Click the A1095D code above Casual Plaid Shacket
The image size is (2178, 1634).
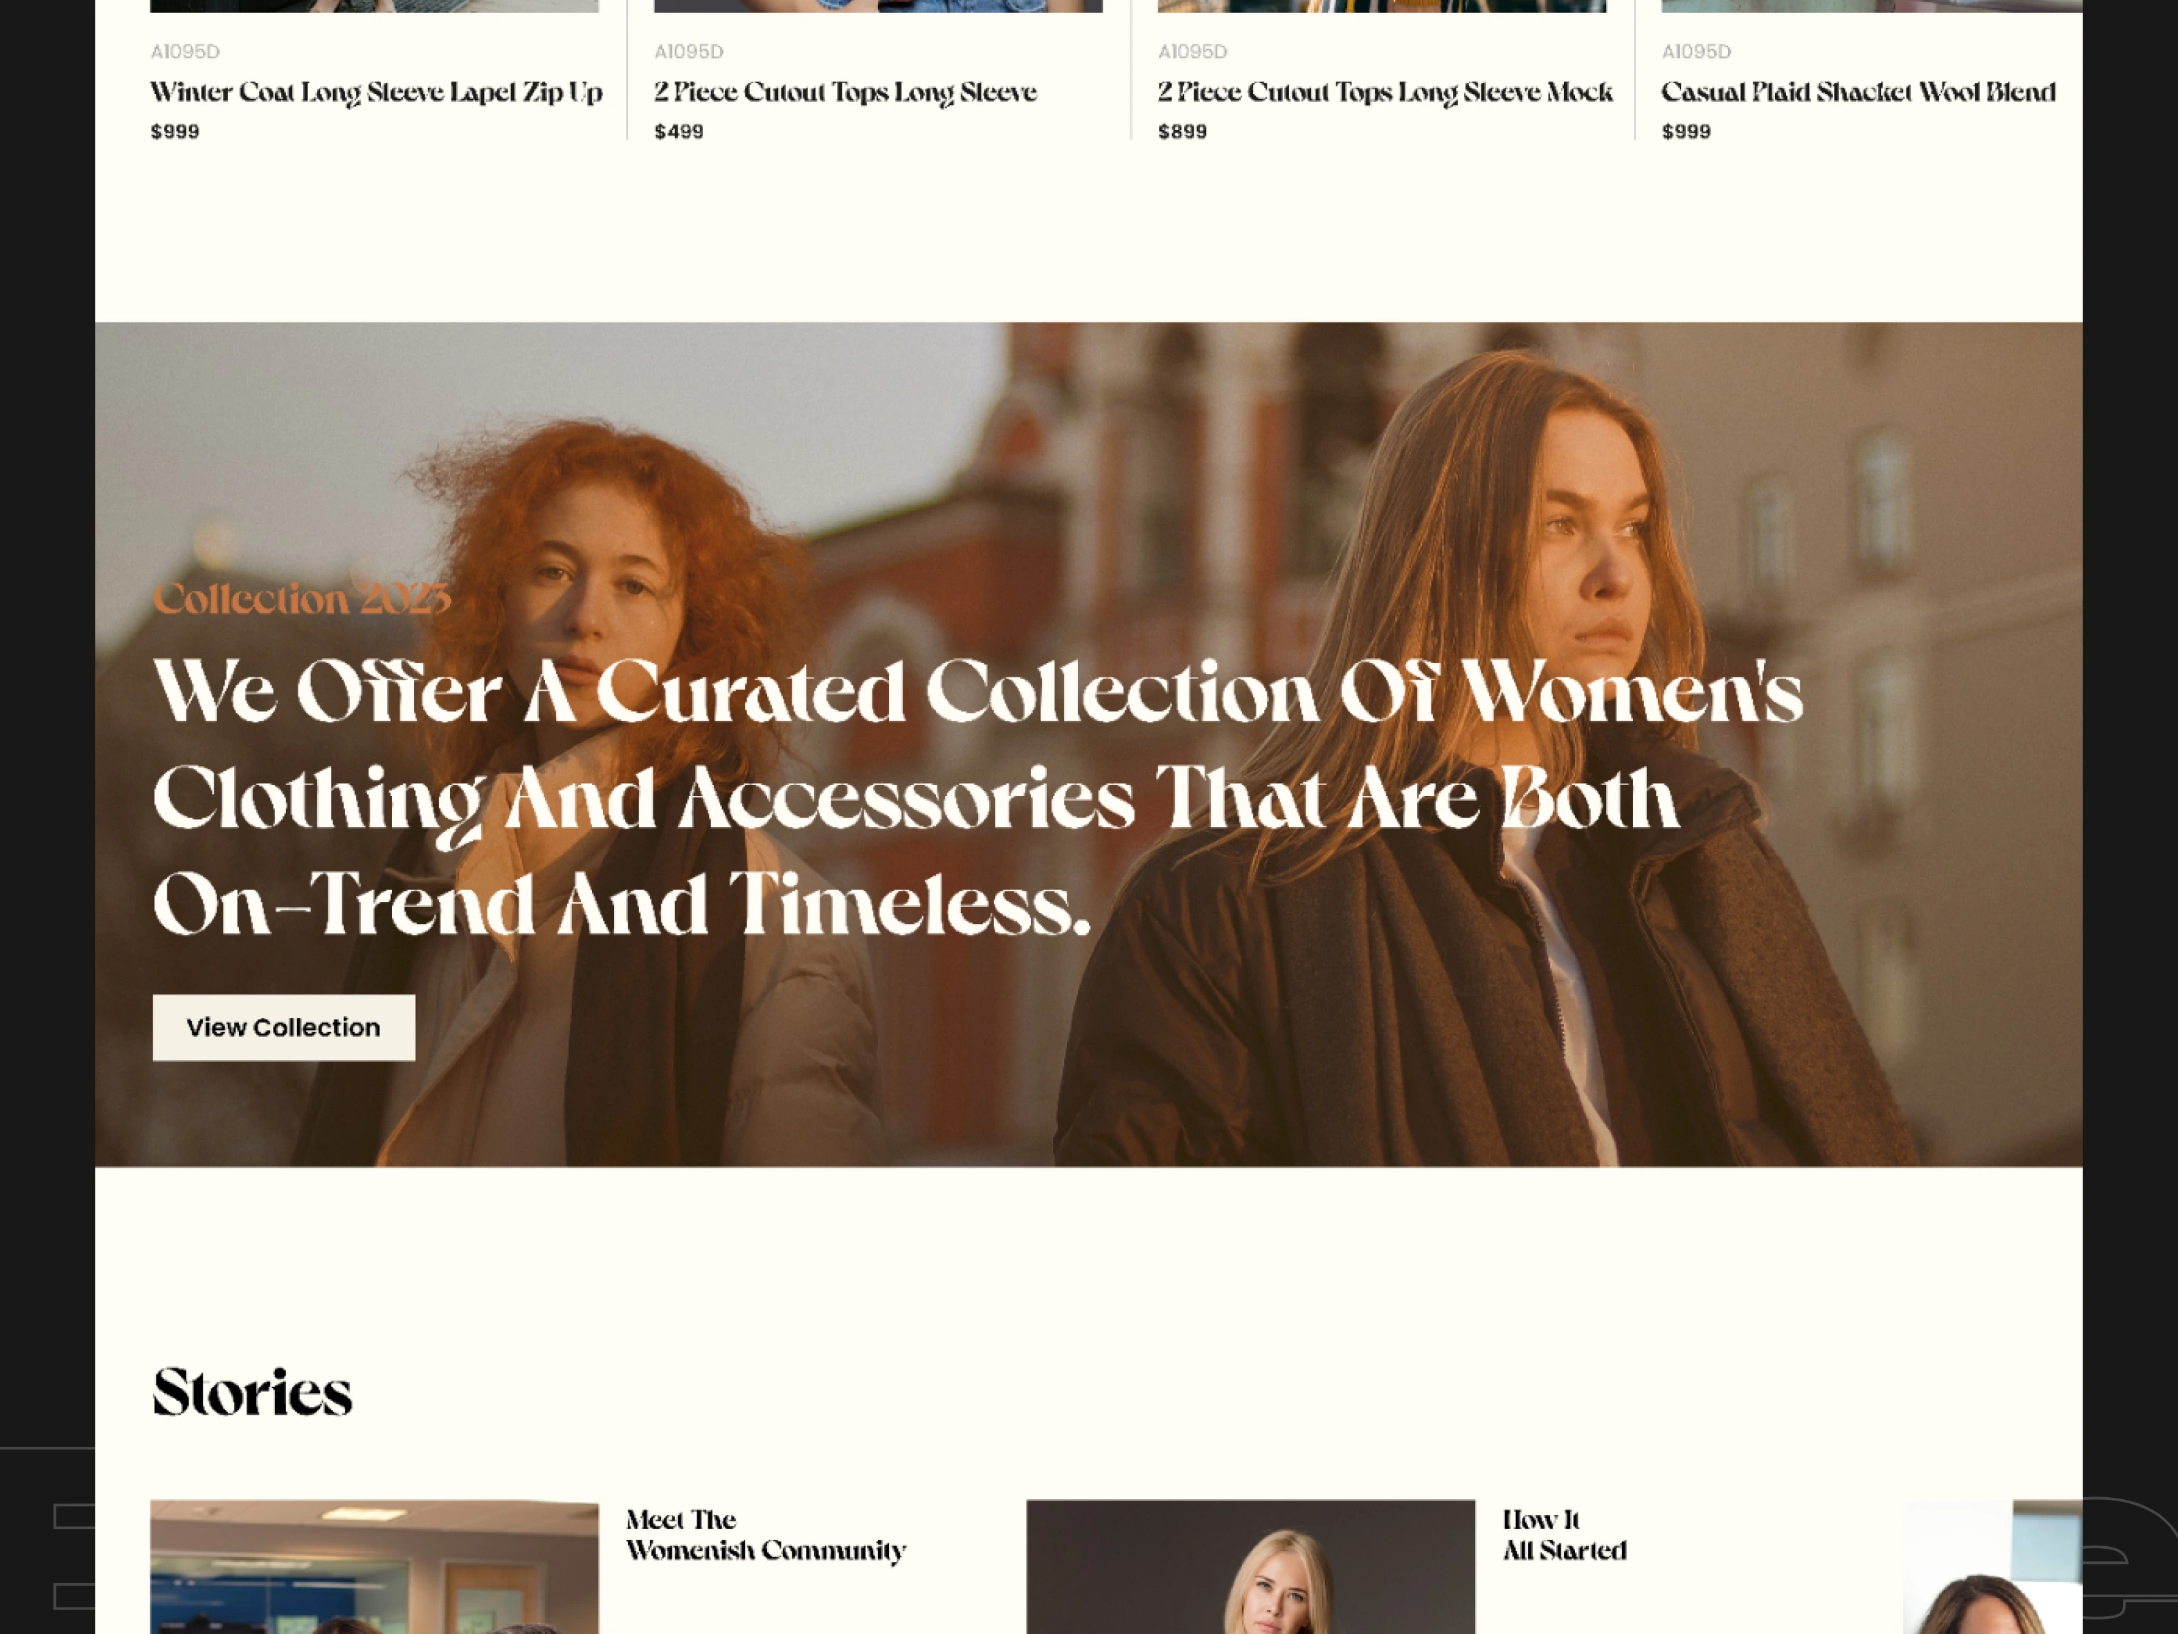[1695, 51]
